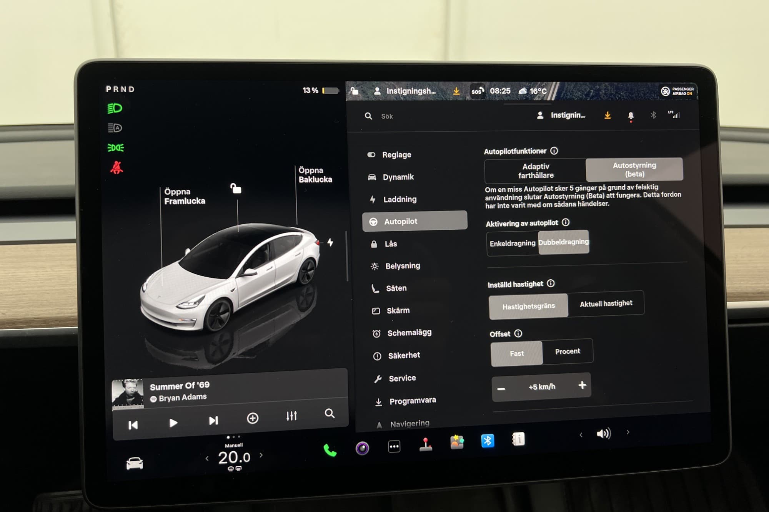This screenshot has width=769, height=512.
Task: Tap the charge port lightning icon
Action: (x=330, y=242)
